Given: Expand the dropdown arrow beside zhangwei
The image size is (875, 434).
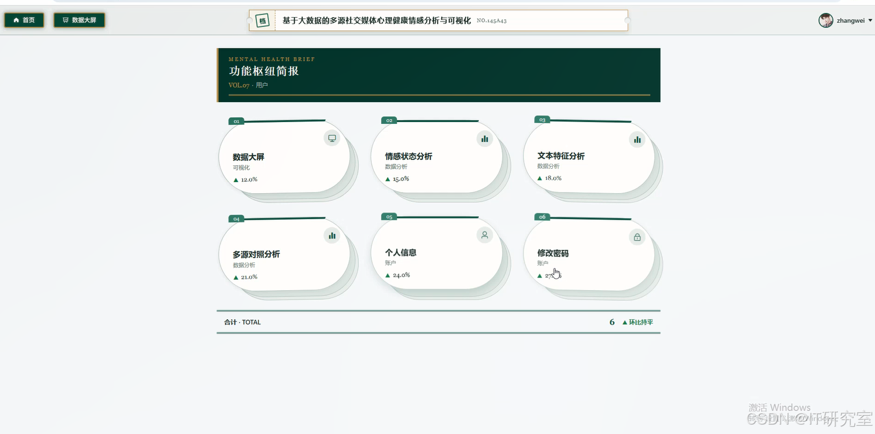Looking at the screenshot, I should point(870,21).
